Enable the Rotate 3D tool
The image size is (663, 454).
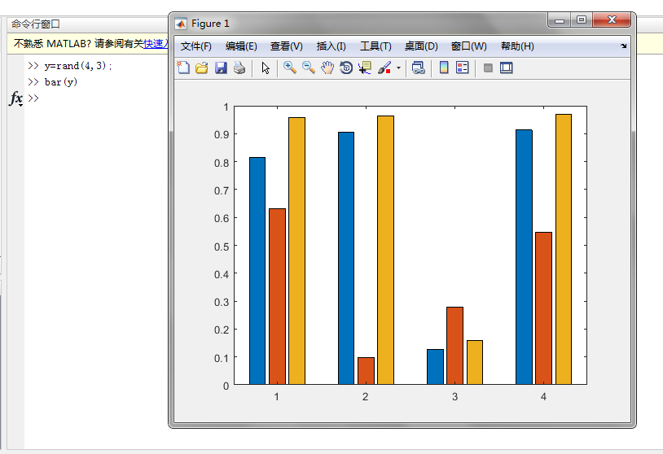click(346, 68)
